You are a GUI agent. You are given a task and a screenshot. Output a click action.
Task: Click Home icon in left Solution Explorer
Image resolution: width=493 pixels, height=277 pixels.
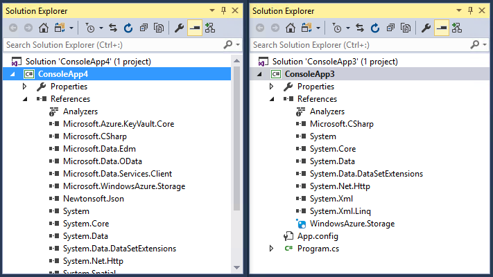tap(44, 28)
